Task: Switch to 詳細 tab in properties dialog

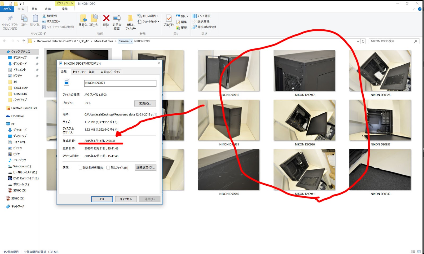Action: point(92,72)
